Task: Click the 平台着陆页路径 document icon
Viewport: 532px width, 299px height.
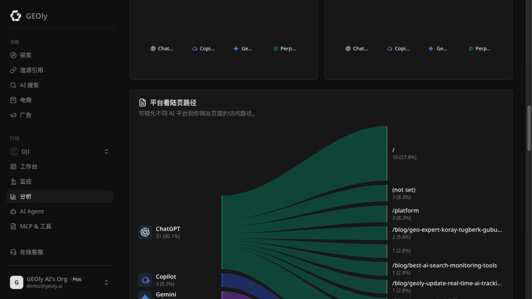Action: click(x=143, y=102)
